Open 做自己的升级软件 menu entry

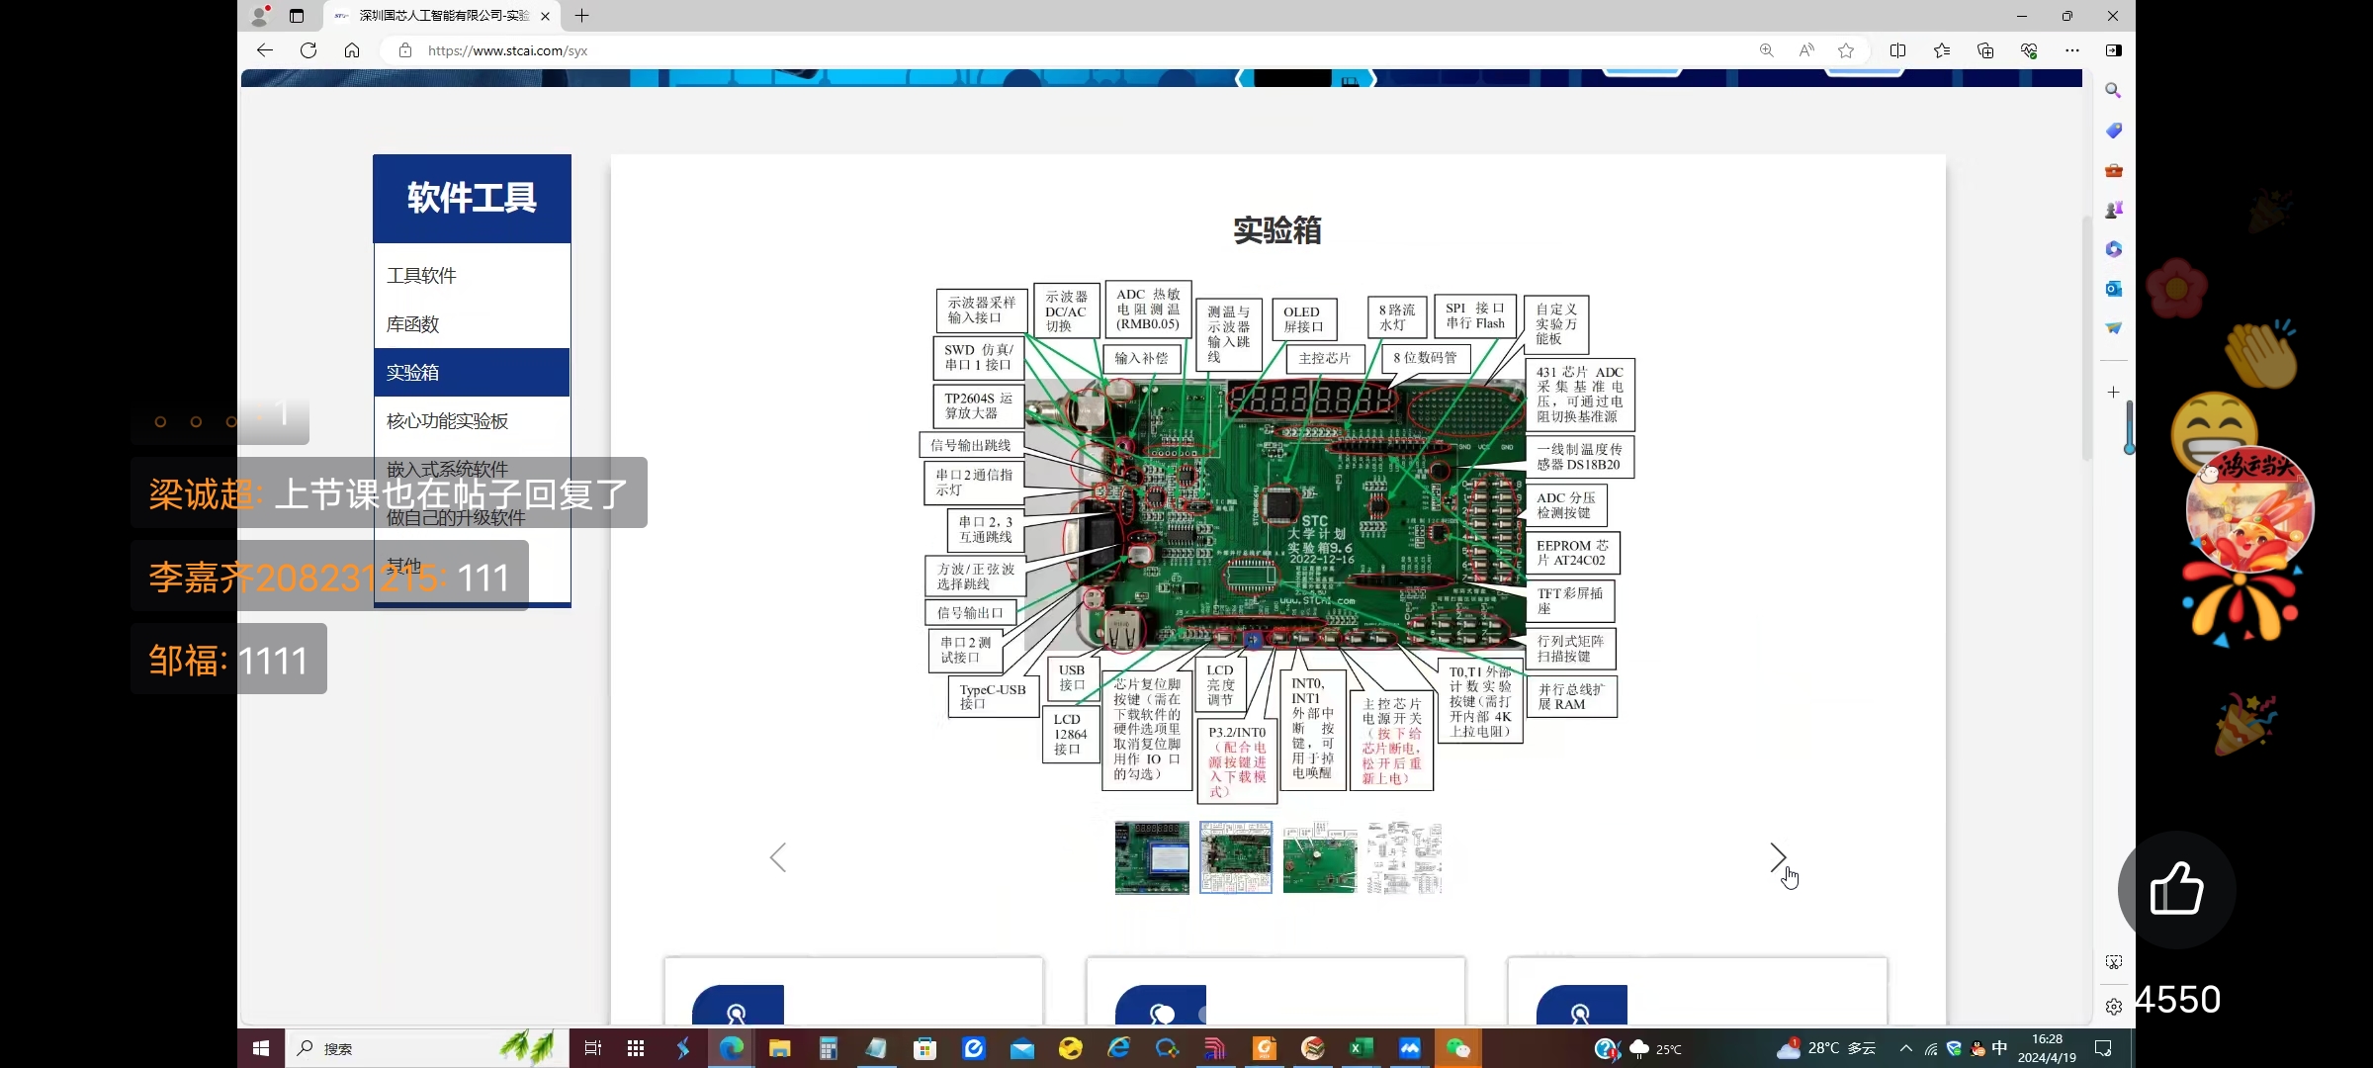point(456,517)
